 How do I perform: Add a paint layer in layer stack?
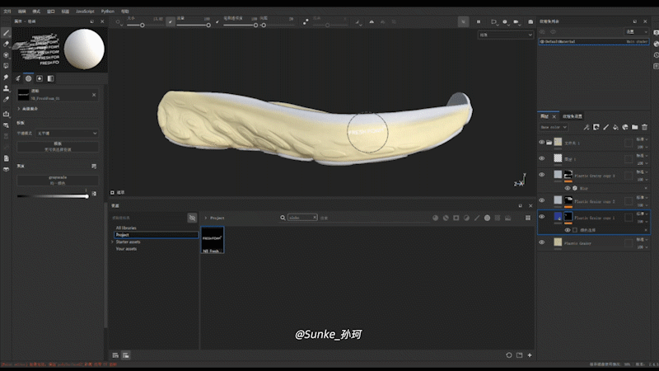(605, 127)
